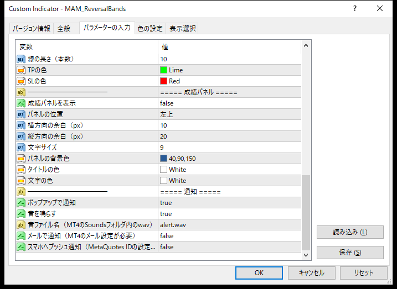Image resolution: width=397 pixels, height=289 pixels.
Task: Click the color icon beside タイトルの色
Action: click(21, 170)
